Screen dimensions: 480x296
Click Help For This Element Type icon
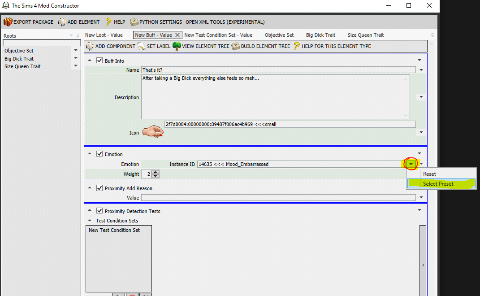pyautogui.click(x=296, y=46)
